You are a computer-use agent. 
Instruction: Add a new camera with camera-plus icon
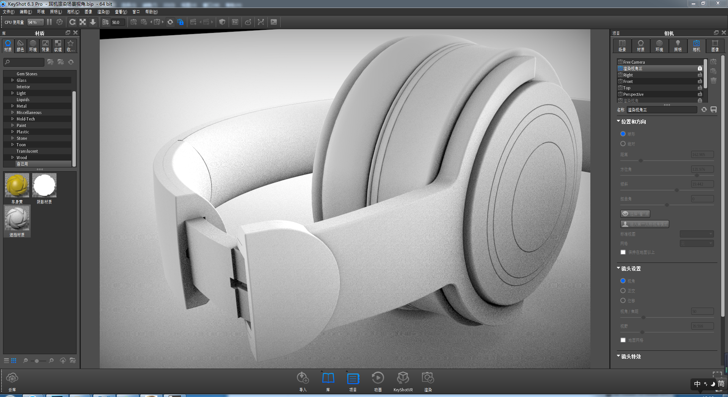coord(713,61)
